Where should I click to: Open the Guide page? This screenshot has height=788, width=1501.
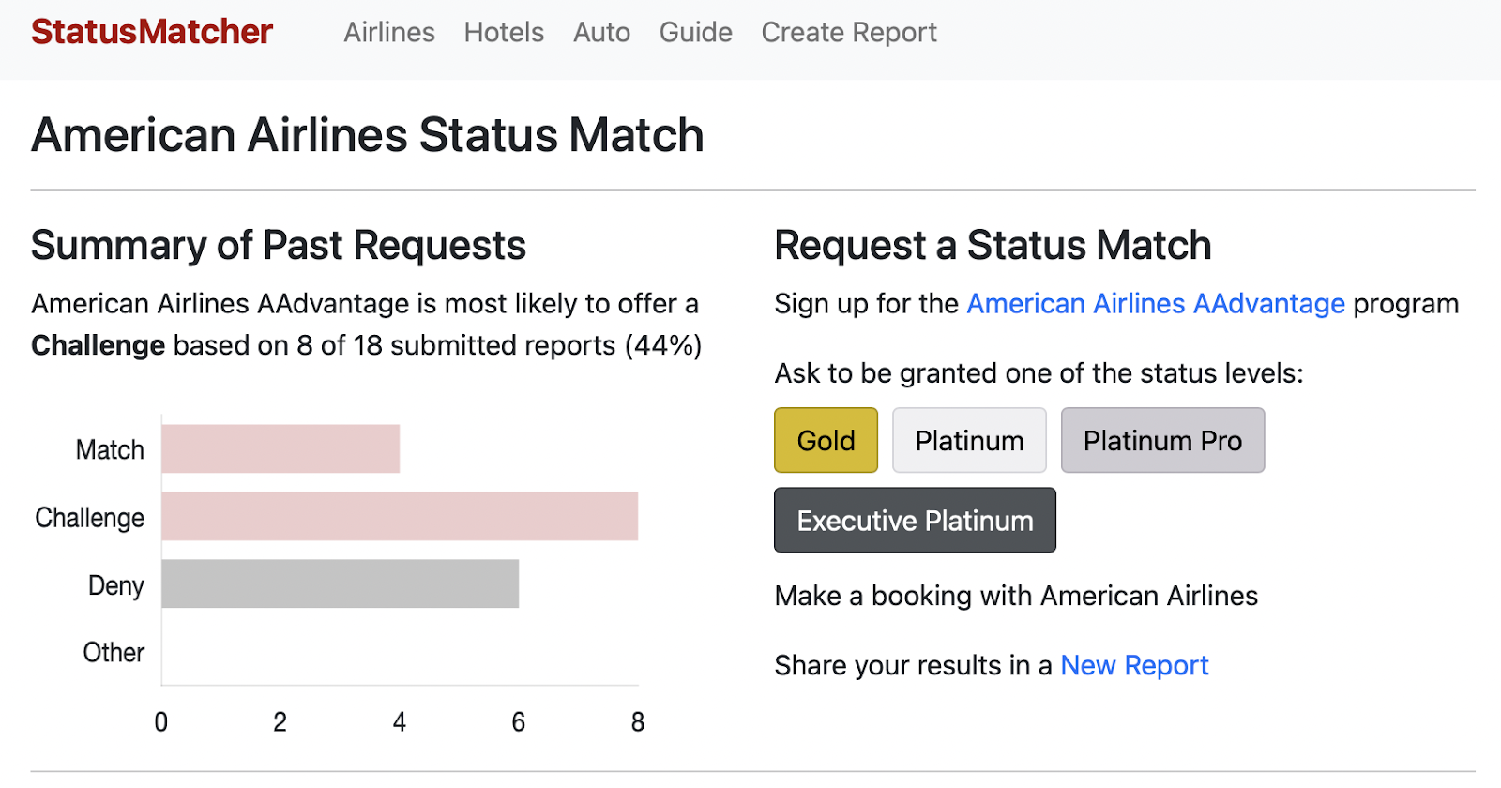(x=695, y=33)
